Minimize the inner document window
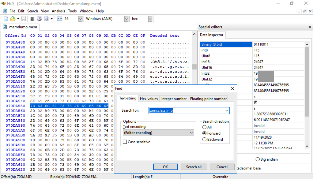The image size is (313, 179). [x=299, y=11]
